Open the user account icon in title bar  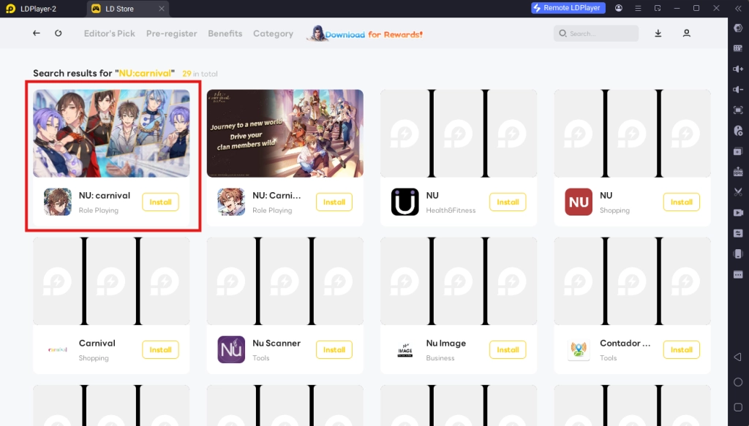coord(619,8)
